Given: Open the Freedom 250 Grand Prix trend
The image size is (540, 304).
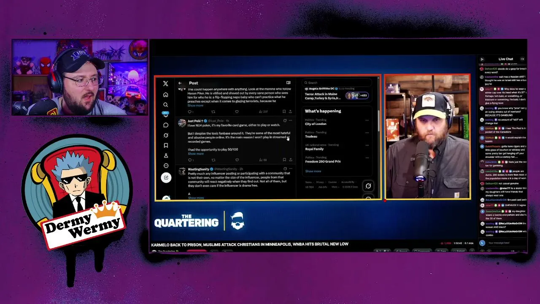Looking at the screenshot, I should click(323, 161).
